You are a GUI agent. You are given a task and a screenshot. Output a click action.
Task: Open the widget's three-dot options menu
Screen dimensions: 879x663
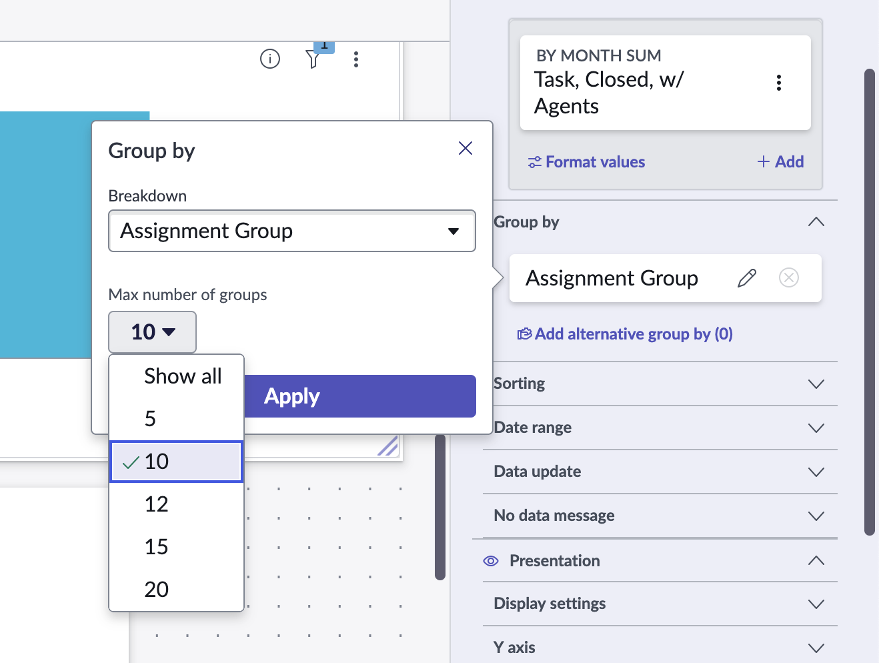(356, 59)
